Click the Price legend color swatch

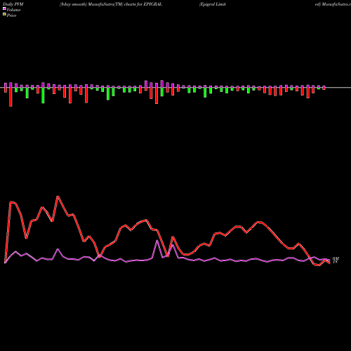4,15
